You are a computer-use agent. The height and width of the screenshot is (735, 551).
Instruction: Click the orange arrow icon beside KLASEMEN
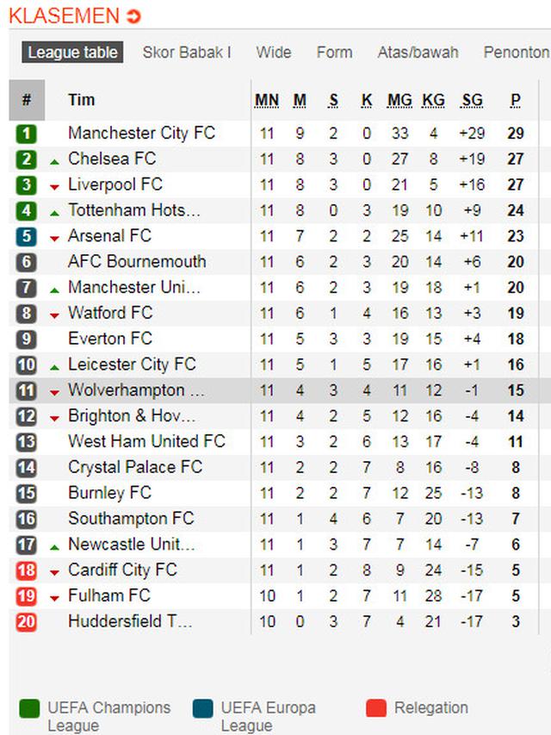pyautogui.click(x=133, y=16)
